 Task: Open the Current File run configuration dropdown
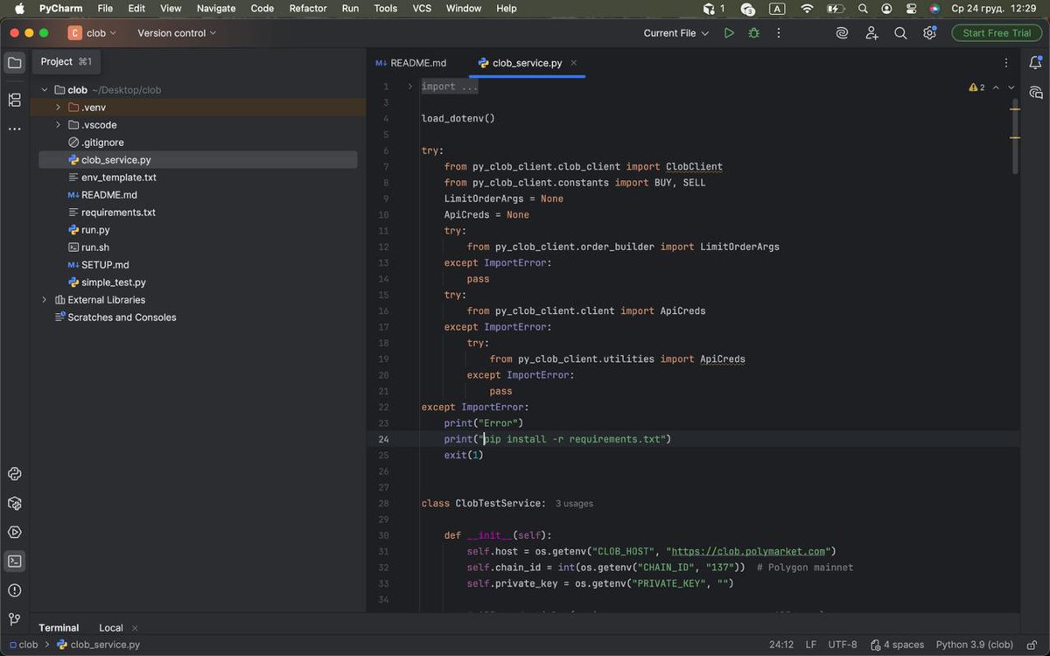click(675, 33)
